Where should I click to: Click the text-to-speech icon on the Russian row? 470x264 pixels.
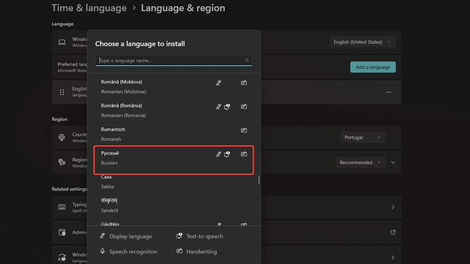[x=227, y=154]
